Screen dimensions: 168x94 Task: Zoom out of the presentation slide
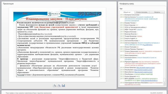click(59, 85)
